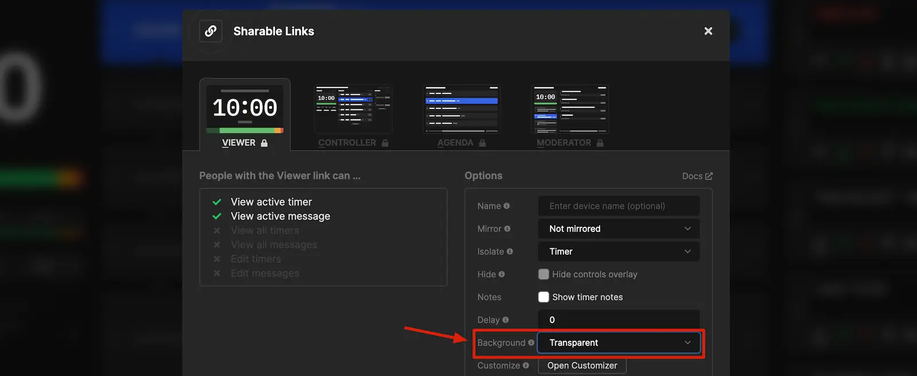Open the Docs external link
This screenshot has height=376, width=917.
pos(697,176)
